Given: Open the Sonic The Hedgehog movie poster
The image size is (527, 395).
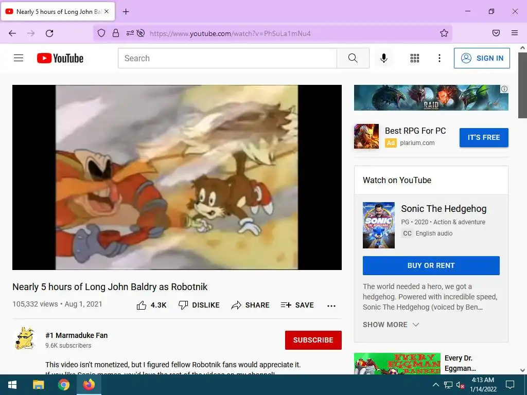Looking at the screenshot, I should (x=378, y=225).
